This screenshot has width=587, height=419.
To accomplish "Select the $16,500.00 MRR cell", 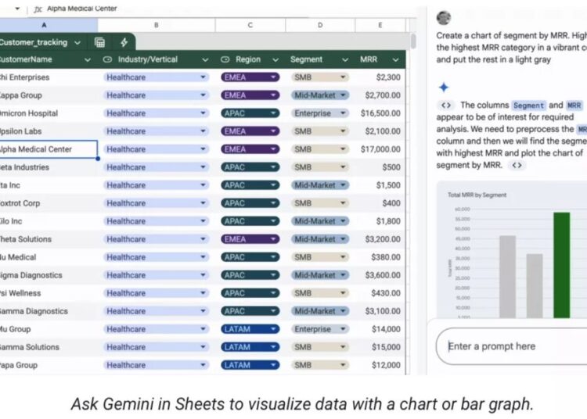I will click(380, 113).
